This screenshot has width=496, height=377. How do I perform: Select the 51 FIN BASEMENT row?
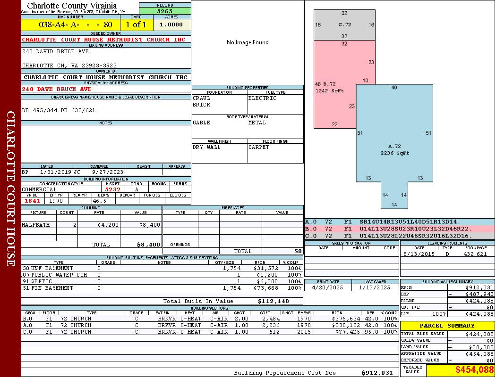pyautogui.click(x=162, y=288)
